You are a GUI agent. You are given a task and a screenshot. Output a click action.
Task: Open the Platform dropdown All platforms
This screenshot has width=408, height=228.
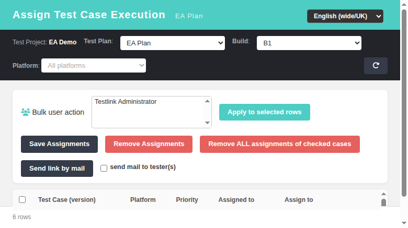click(94, 65)
